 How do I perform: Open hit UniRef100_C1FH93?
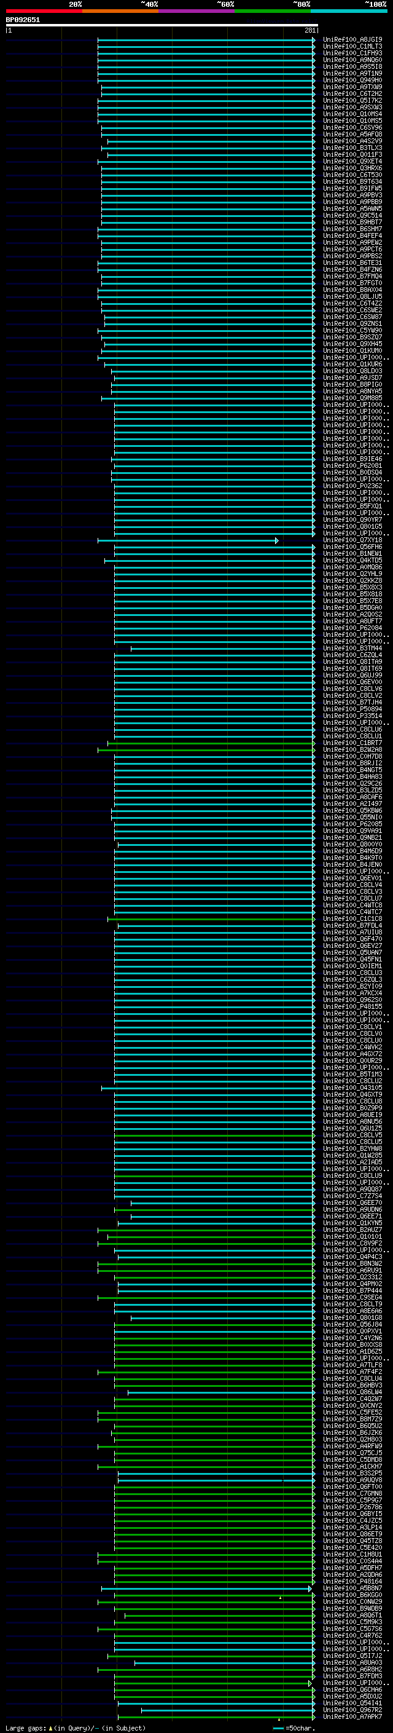352,53
